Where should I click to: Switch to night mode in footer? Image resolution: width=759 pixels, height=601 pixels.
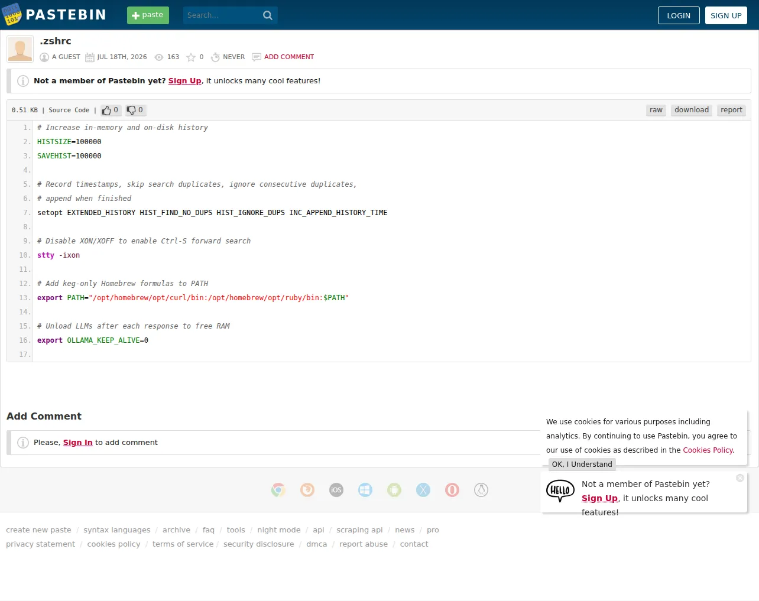pyautogui.click(x=279, y=530)
